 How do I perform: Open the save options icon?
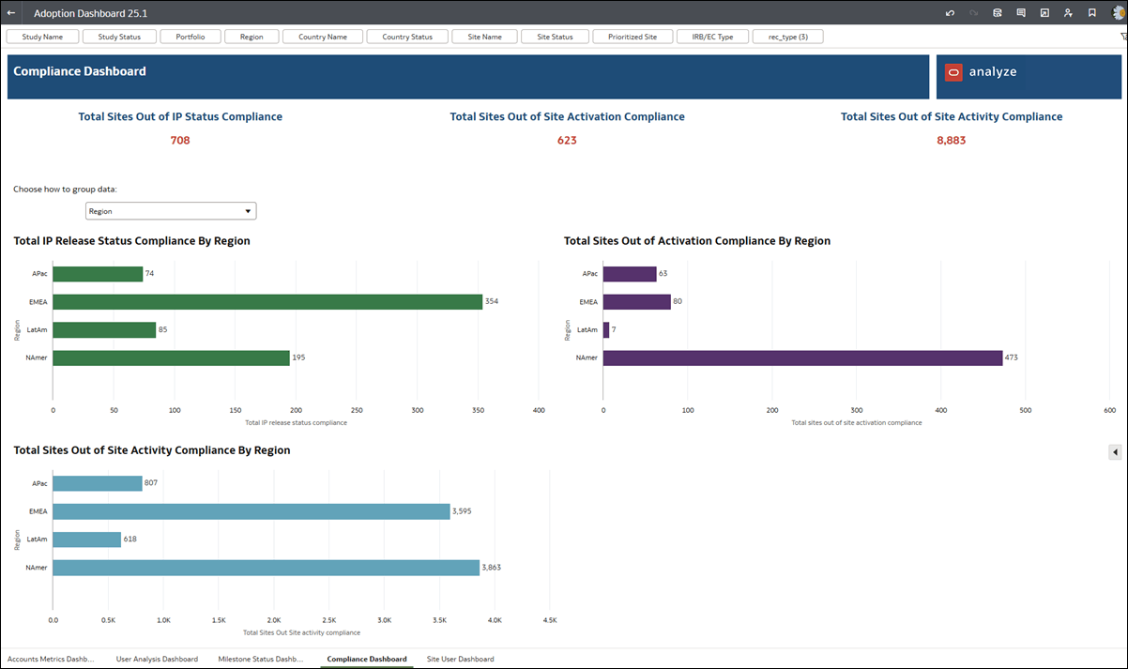click(997, 12)
